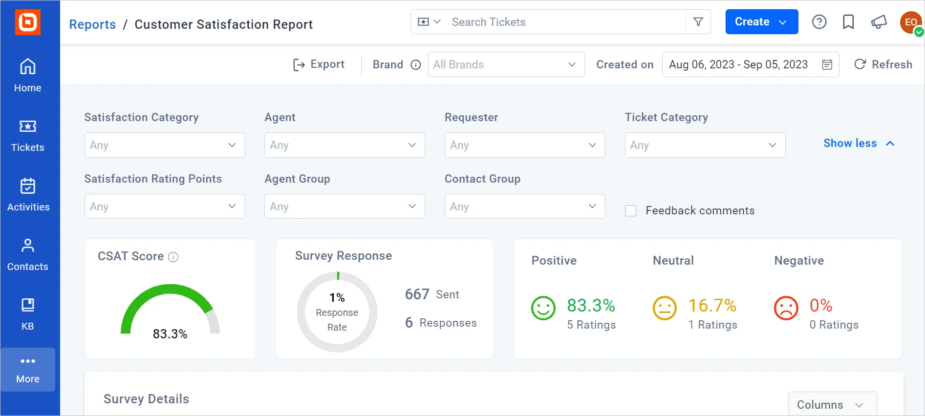
Task: Open the announcements megaphone icon
Action: click(x=879, y=22)
